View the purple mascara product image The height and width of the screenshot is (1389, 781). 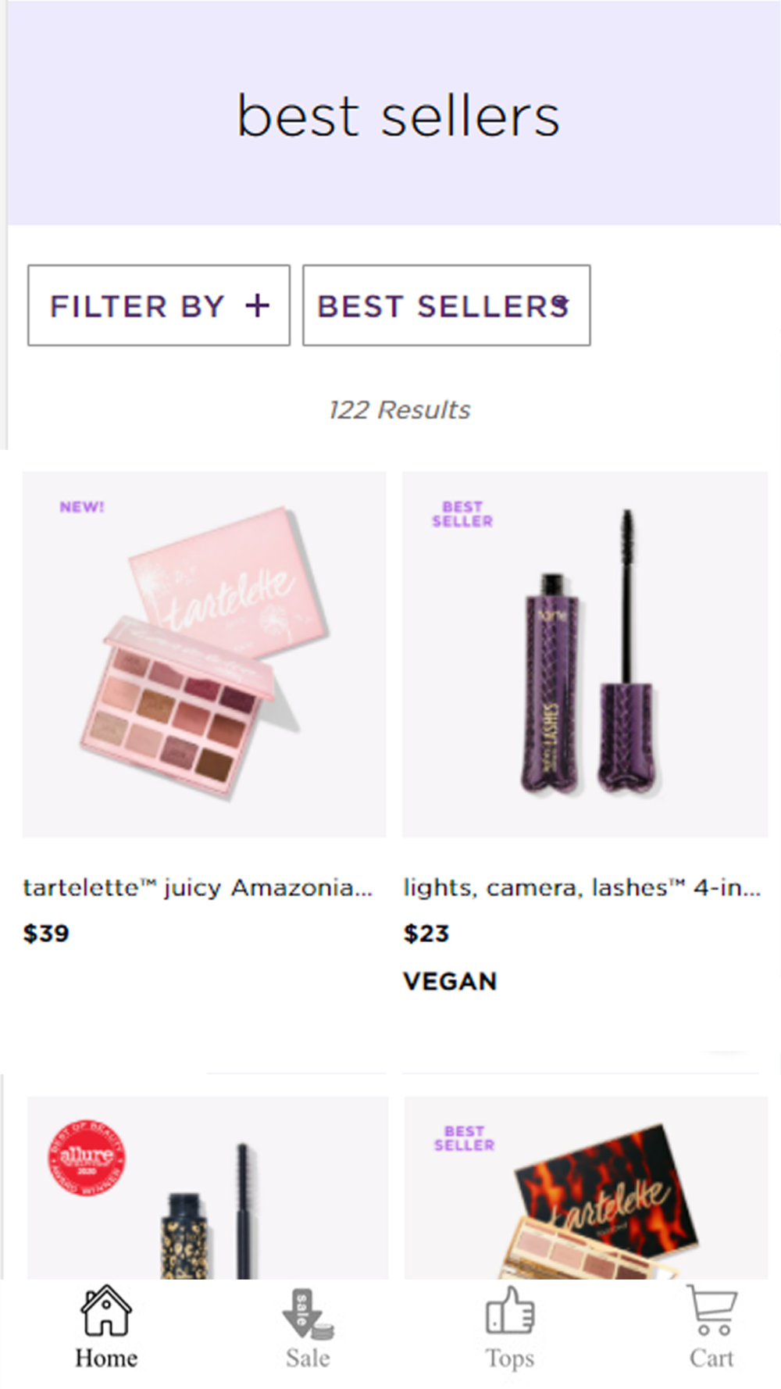(x=585, y=655)
